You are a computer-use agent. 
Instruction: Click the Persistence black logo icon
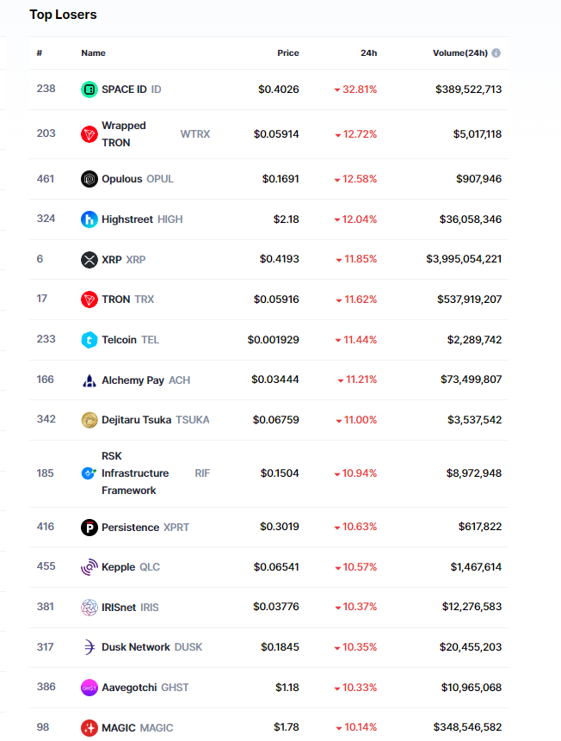(89, 528)
